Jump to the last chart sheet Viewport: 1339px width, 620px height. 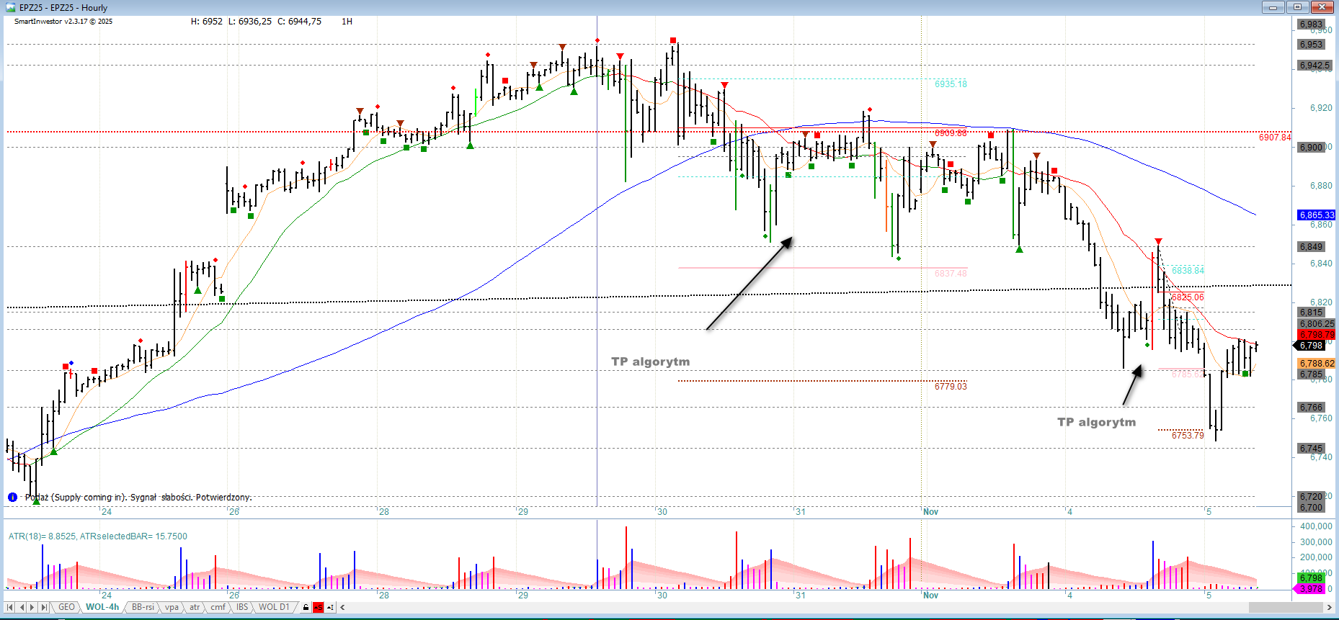[x=44, y=607]
